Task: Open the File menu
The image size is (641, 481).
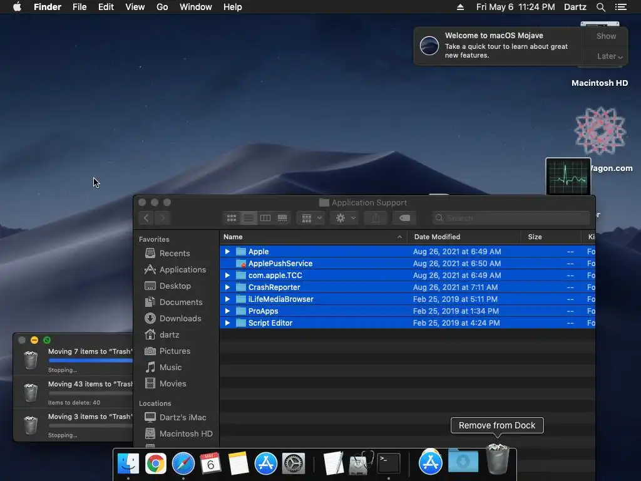Action: coord(79,7)
